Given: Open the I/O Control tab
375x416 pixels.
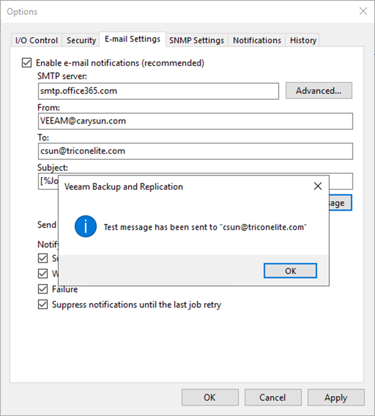Looking at the screenshot, I should click(x=36, y=40).
